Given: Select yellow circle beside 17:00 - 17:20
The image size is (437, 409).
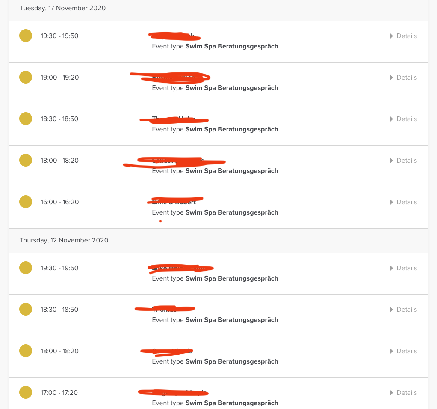Looking at the screenshot, I should pos(26,393).
